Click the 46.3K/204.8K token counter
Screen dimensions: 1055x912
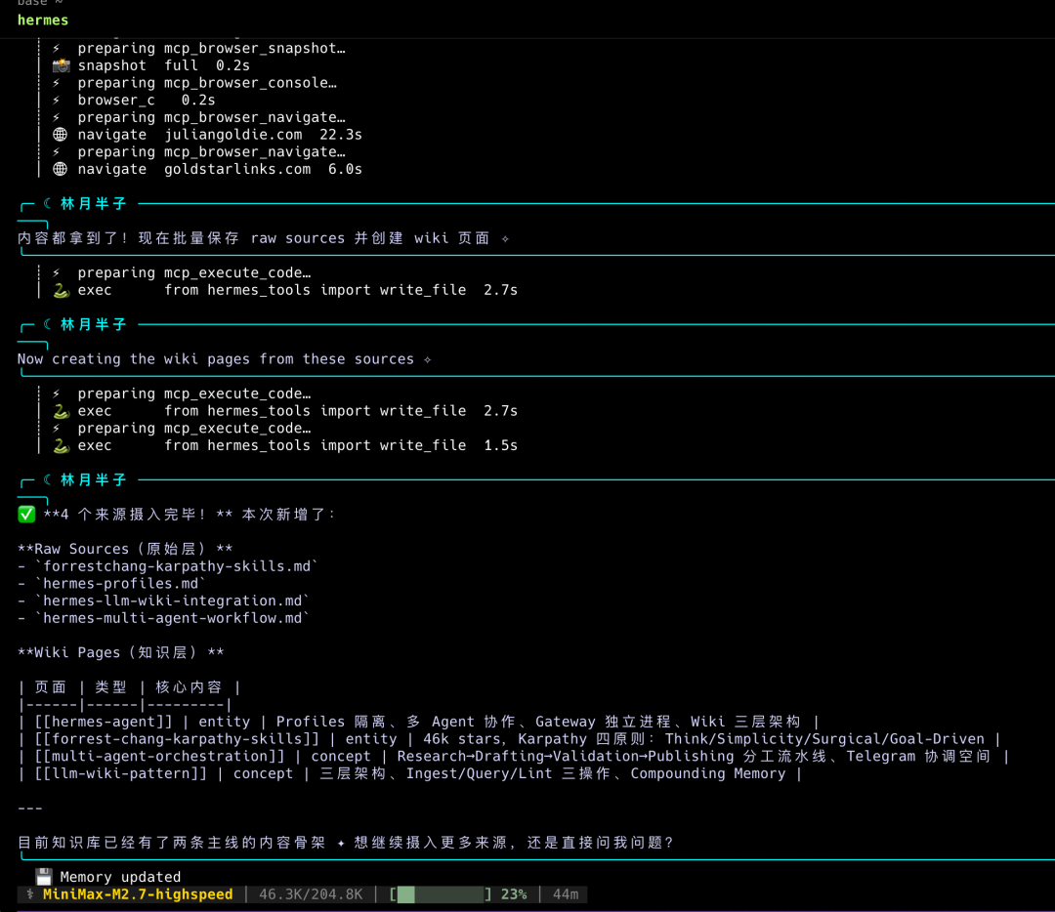(311, 893)
